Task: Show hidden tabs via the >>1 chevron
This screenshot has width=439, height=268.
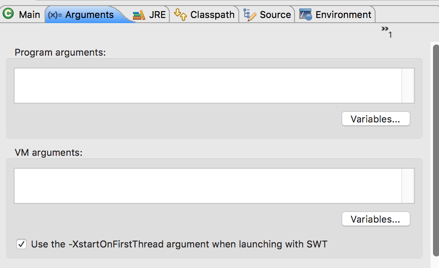Action: pos(387,31)
